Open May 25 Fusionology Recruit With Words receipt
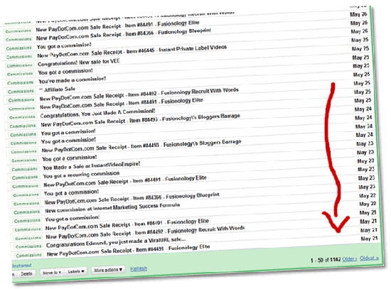The width and height of the screenshot is (391, 289). pos(139,94)
